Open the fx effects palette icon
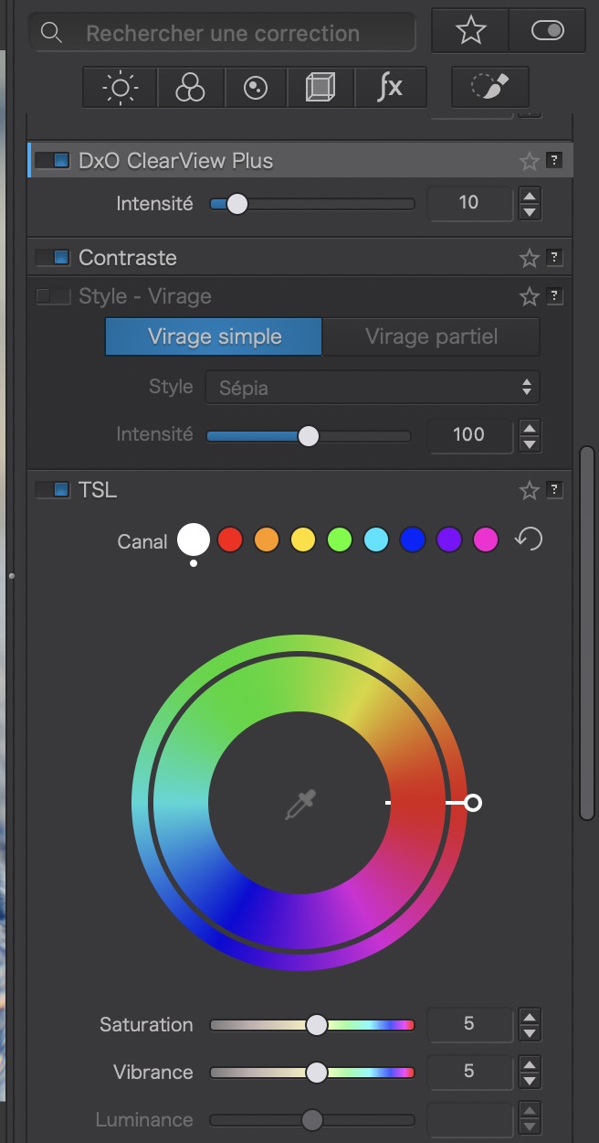The image size is (599, 1143). click(x=390, y=88)
